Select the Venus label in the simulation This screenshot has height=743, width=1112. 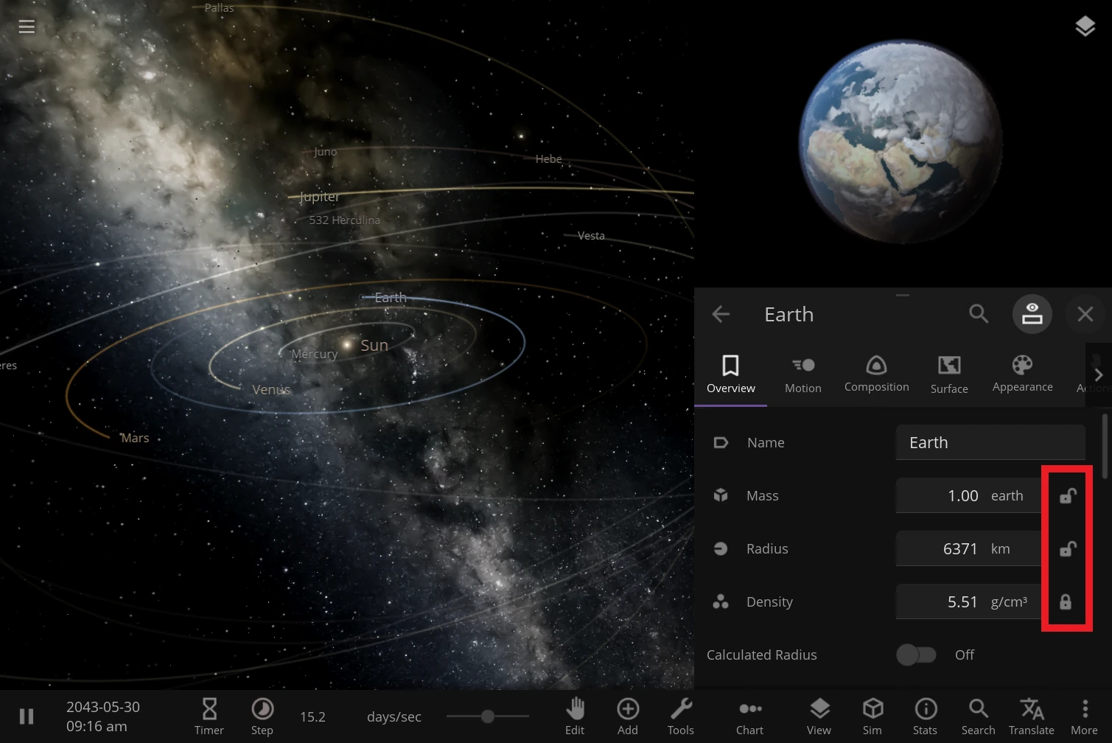tap(271, 389)
